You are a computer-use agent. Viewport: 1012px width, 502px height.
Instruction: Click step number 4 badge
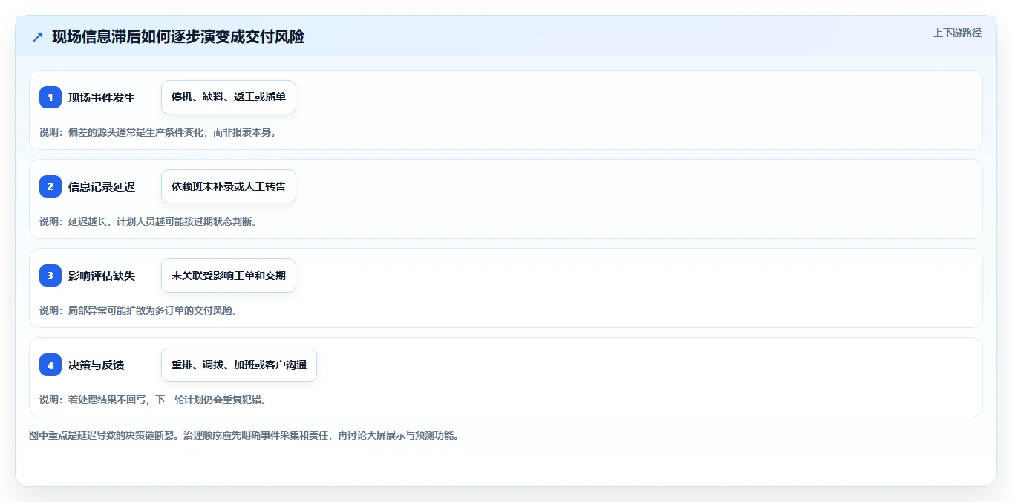point(50,365)
